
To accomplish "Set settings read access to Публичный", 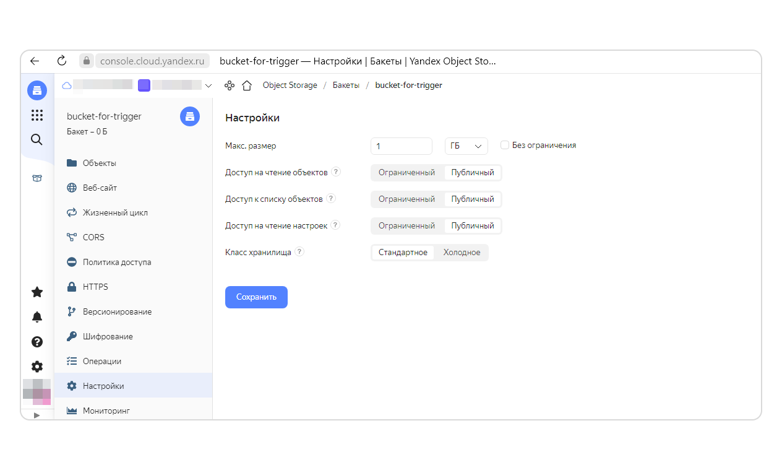I will coord(473,226).
